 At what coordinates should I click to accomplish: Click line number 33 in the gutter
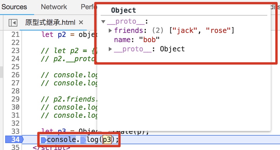pos(15,131)
